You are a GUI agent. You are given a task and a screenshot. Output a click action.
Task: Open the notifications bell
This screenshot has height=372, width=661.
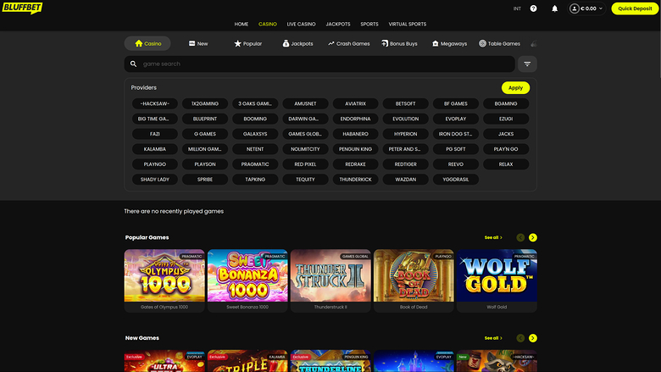click(x=555, y=8)
